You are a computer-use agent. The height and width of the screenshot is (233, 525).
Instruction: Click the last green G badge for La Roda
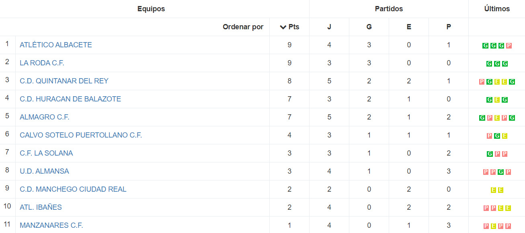pos(505,64)
